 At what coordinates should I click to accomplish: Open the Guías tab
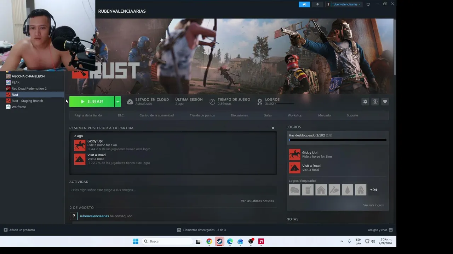pos(268,115)
